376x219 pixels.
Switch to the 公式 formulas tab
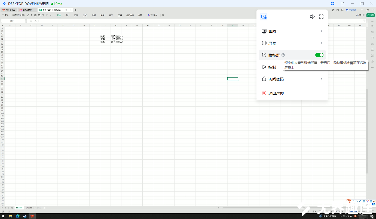(x=85, y=16)
